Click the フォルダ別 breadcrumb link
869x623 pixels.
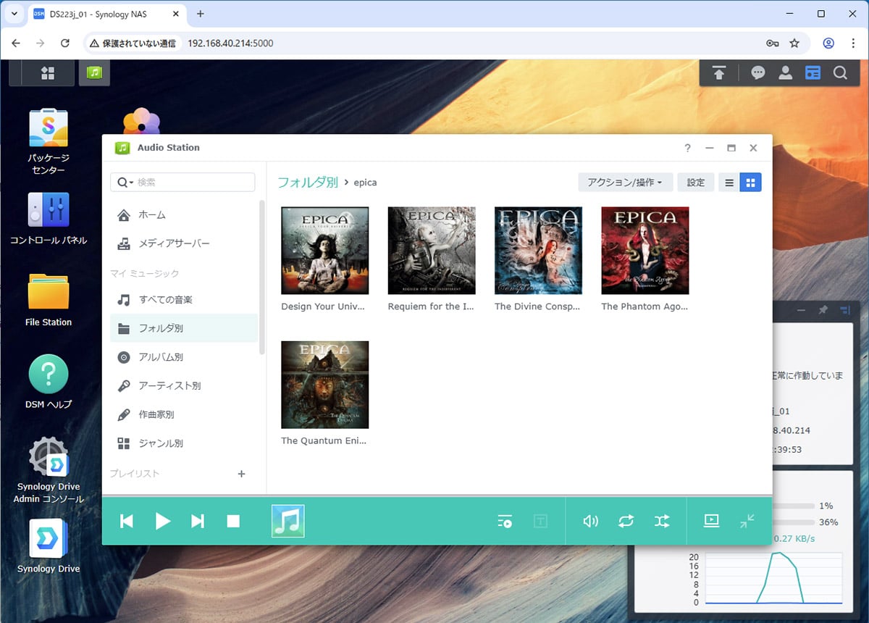[x=308, y=183]
